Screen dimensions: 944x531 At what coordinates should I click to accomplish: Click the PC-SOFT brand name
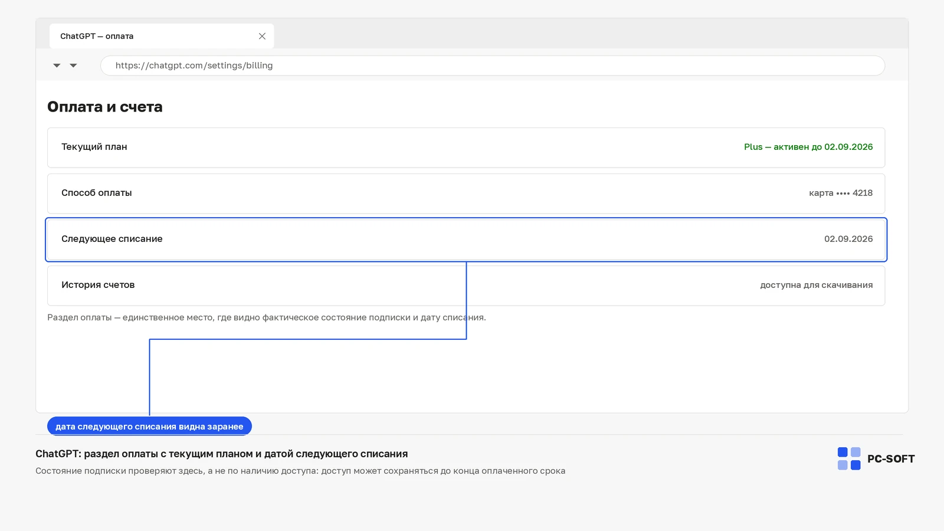[891, 459]
